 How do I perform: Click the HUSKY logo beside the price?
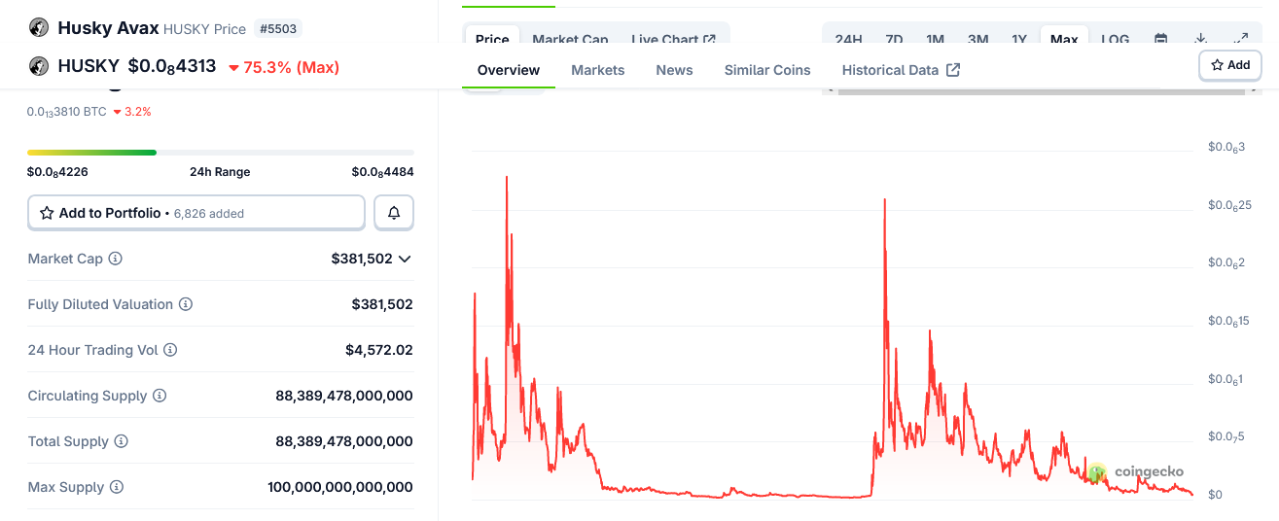tap(39, 66)
